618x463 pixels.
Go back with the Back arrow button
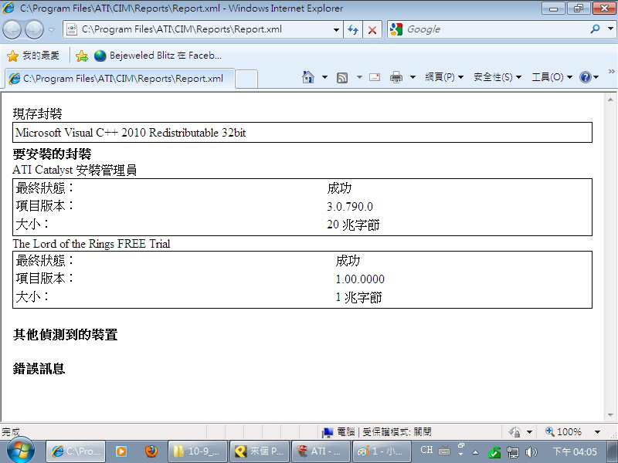point(12,29)
